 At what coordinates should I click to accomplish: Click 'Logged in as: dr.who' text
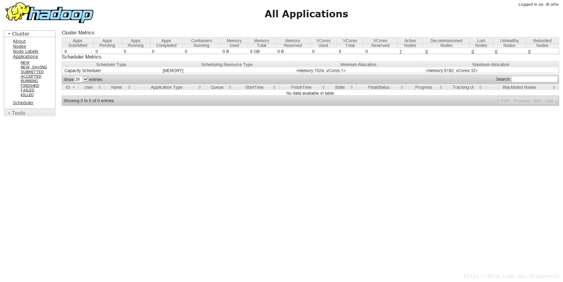(x=539, y=4)
